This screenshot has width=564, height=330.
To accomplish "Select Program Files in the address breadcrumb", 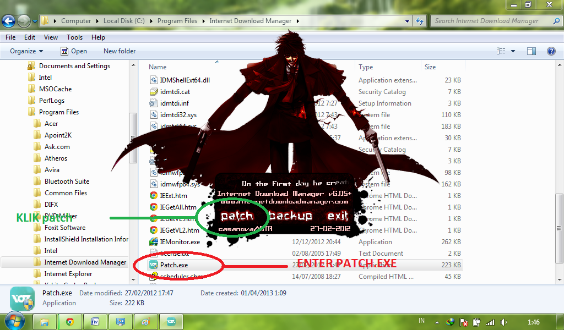I will point(177,21).
